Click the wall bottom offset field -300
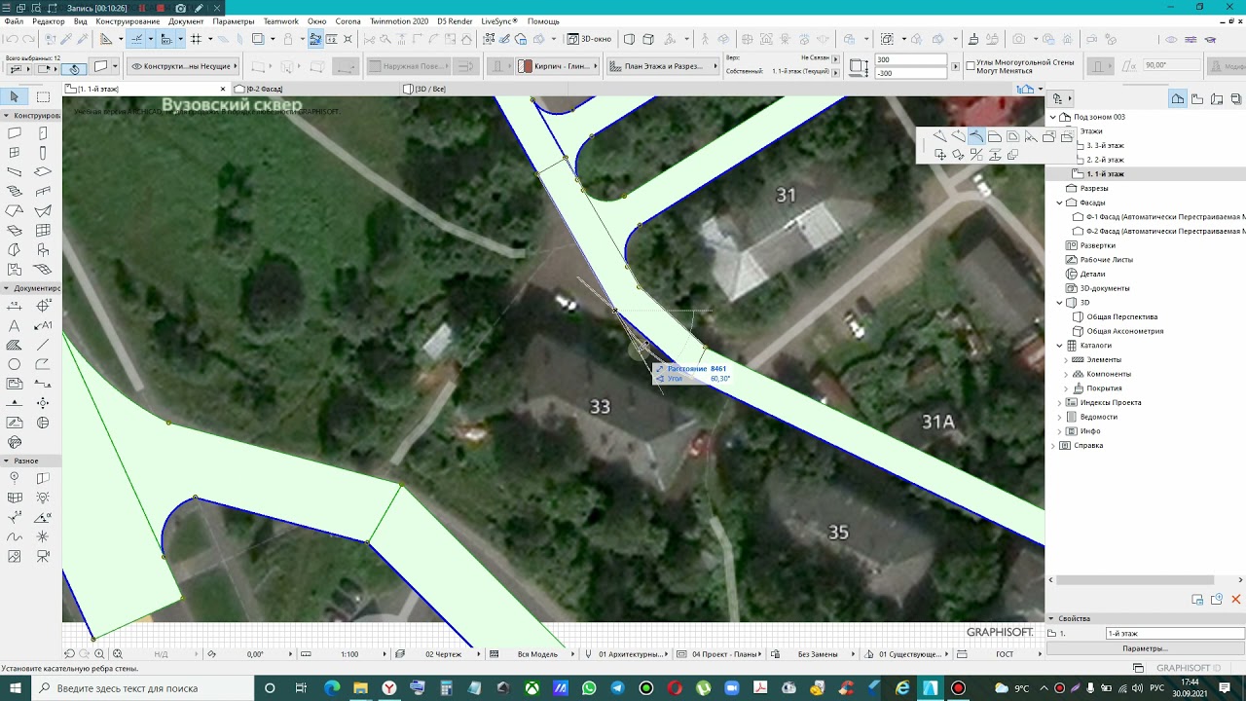Viewport: 1246px width, 701px height. [910, 73]
